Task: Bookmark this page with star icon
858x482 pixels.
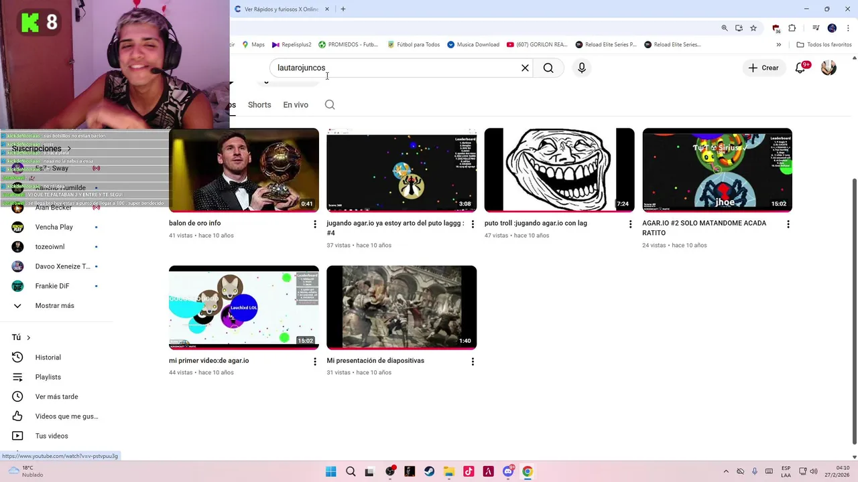Action: click(x=753, y=28)
